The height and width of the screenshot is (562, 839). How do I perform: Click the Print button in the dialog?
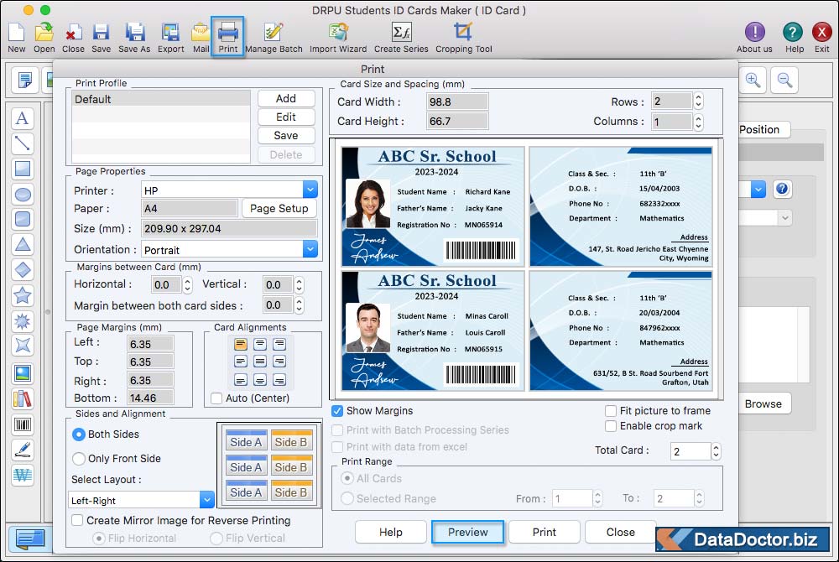545,532
